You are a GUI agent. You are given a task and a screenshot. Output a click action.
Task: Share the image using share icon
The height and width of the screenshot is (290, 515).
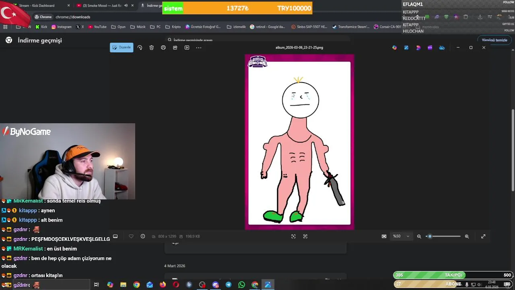point(175,48)
